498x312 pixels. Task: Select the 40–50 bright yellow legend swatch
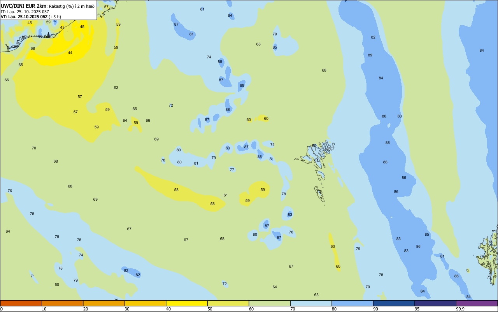point(187,303)
